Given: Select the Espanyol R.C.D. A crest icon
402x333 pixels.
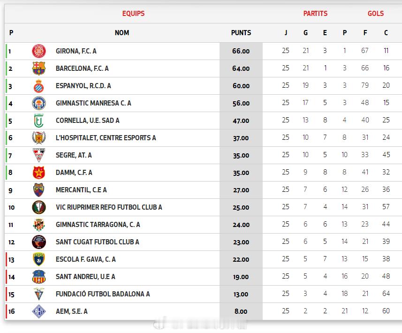Looking at the screenshot, I should coord(39,86).
